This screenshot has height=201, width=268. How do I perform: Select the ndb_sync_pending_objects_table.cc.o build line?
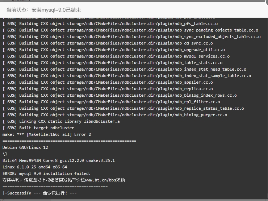(130, 30)
